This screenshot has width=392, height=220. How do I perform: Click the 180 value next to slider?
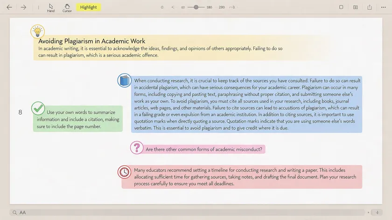click(x=209, y=7)
